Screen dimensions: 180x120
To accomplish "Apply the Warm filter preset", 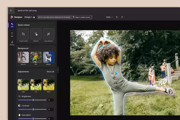I will click(x=49, y=84).
